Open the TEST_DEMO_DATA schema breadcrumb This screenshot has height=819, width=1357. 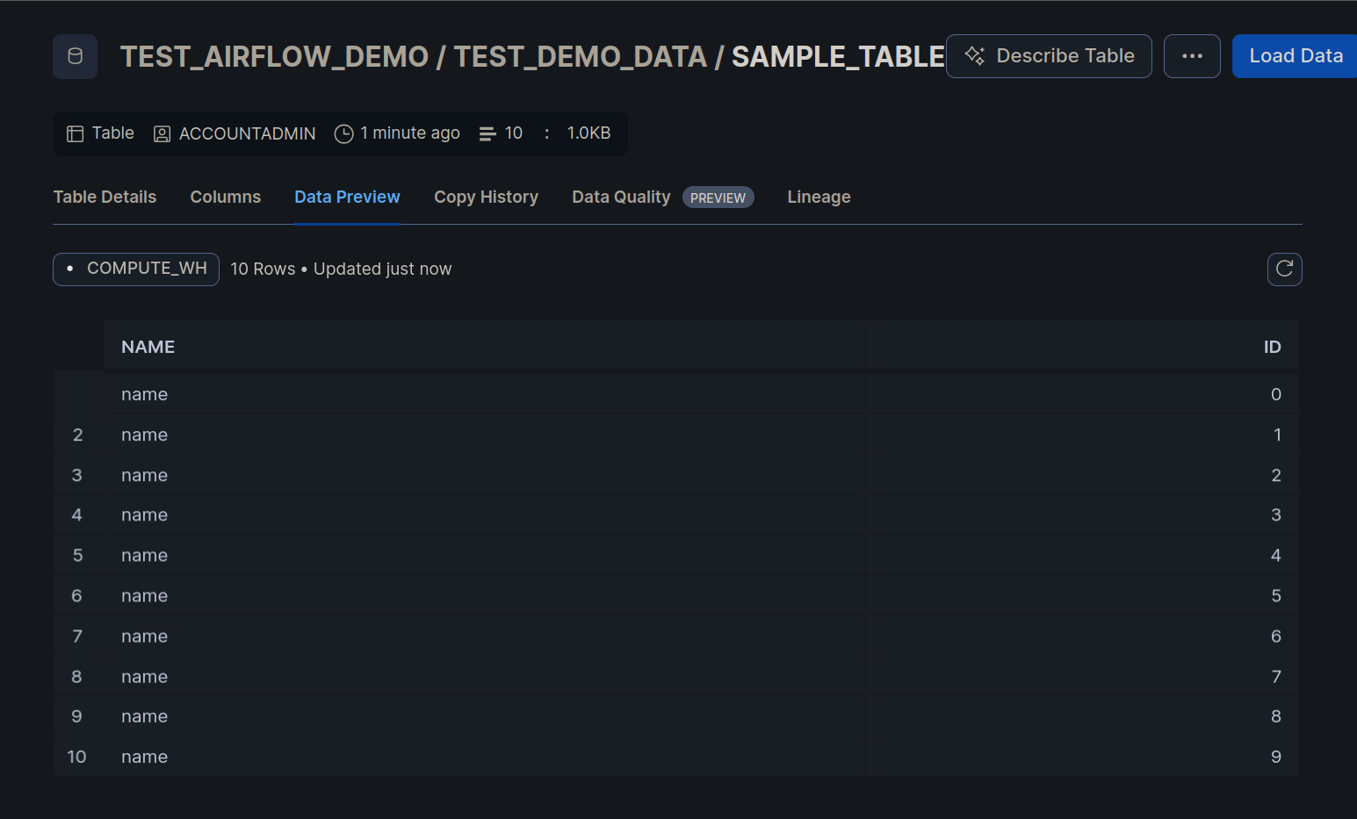pyautogui.click(x=580, y=56)
